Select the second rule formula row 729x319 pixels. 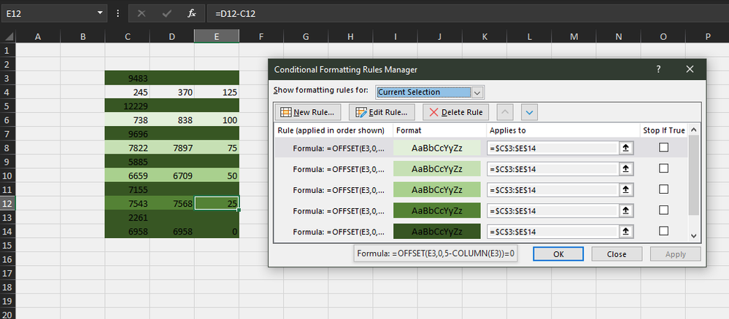pyautogui.click(x=339, y=169)
